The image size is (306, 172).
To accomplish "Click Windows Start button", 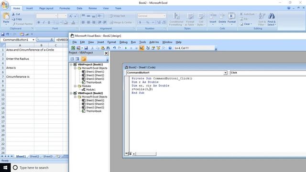I will tap(5, 168).
